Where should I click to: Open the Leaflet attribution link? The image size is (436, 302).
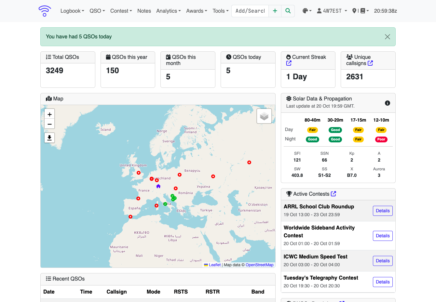(x=215, y=265)
